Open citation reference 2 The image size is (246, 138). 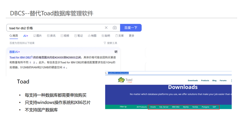34,63
